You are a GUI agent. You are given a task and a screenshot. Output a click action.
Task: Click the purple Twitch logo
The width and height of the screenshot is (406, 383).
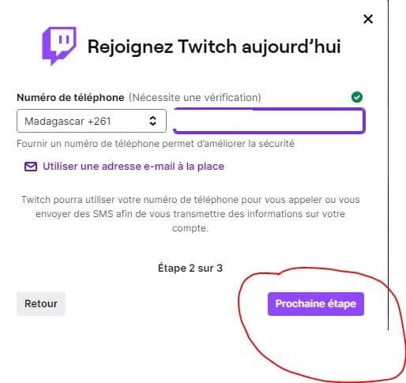coord(59,46)
